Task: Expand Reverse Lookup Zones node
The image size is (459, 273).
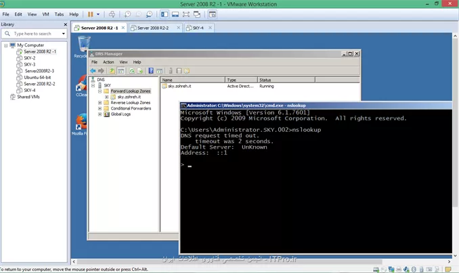Action: pos(100,103)
